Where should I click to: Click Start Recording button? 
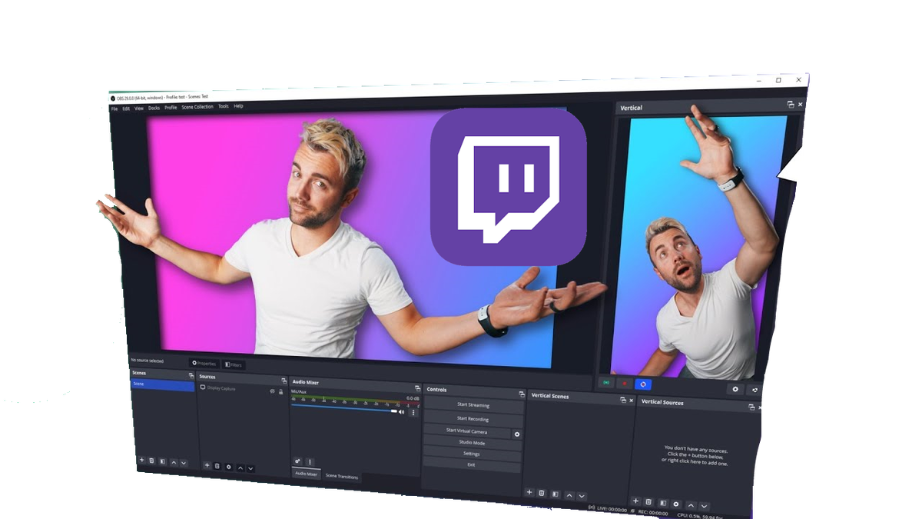click(x=473, y=419)
